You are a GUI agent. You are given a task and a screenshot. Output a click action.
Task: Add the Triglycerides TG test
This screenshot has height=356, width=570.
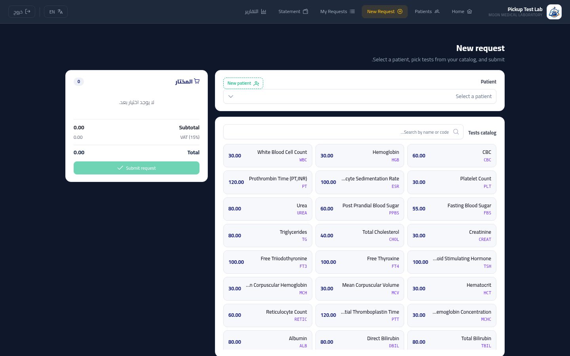268,235
